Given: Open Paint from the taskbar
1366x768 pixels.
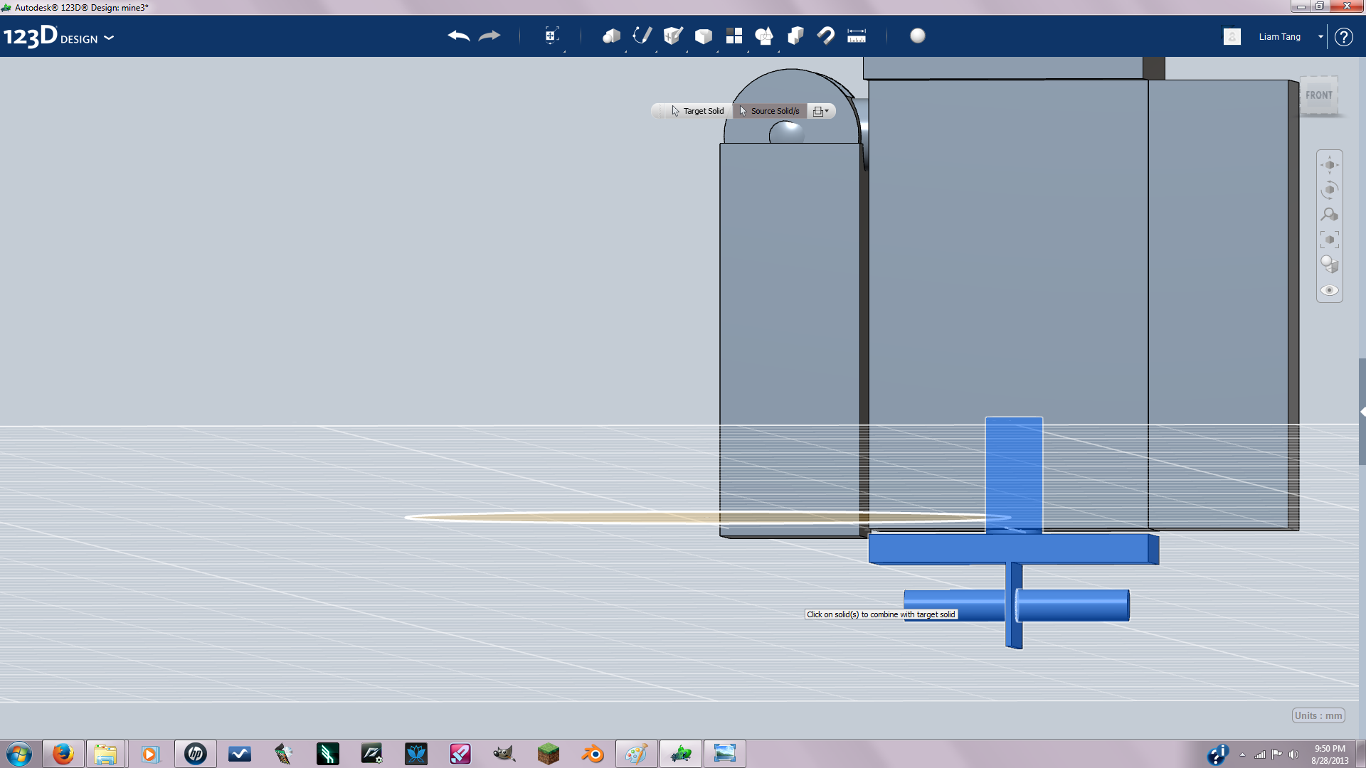Looking at the screenshot, I should 636,754.
